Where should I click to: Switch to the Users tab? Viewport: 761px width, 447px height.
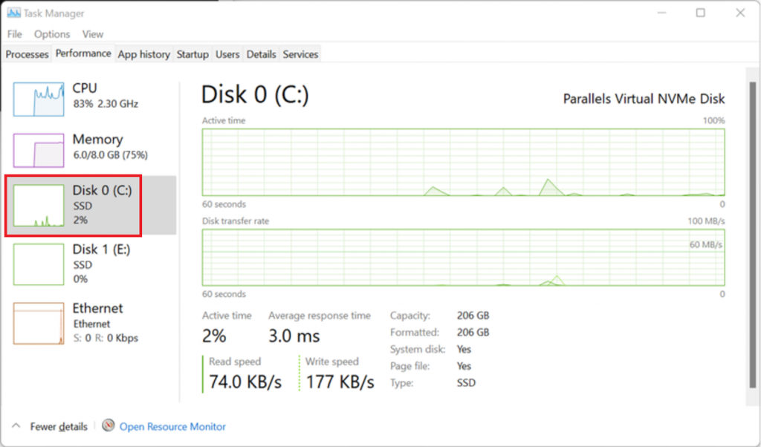click(x=227, y=54)
